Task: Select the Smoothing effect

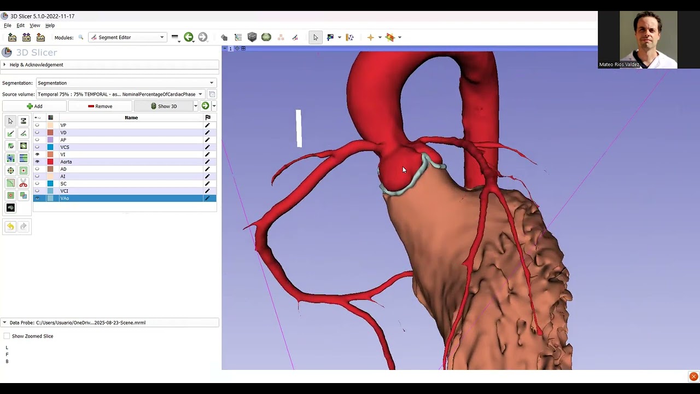Action: (10, 183)
